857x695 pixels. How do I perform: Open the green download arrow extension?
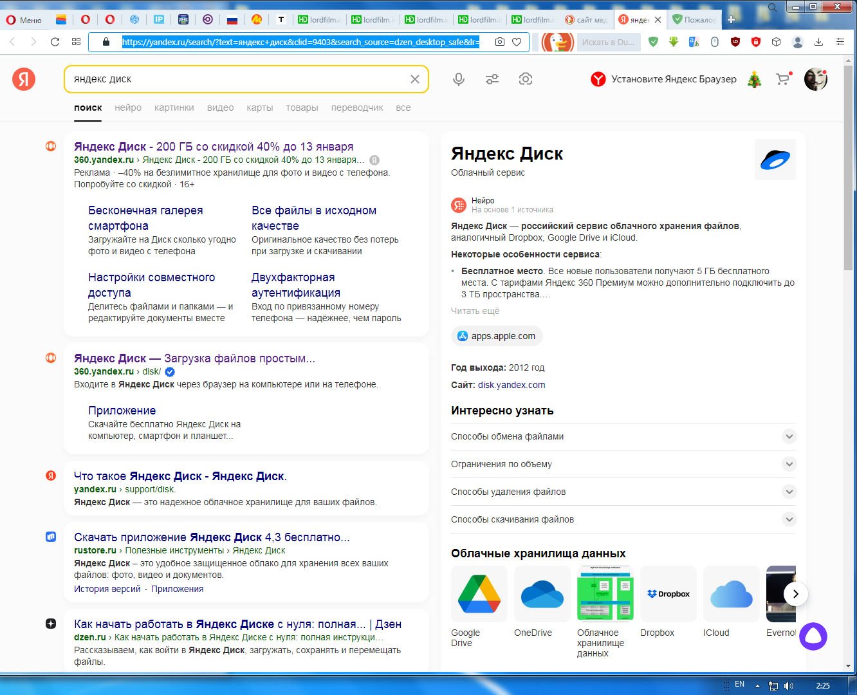click(674, 42)
